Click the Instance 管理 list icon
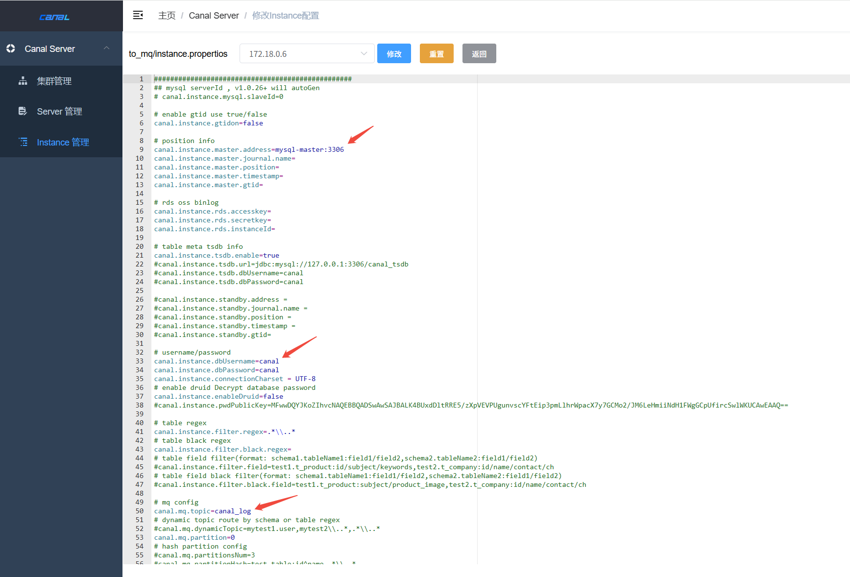850x577 pixels. [23, 142]
